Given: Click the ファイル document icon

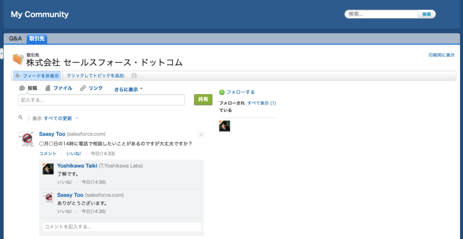Looking at the screenshot, I should (48, 88).
